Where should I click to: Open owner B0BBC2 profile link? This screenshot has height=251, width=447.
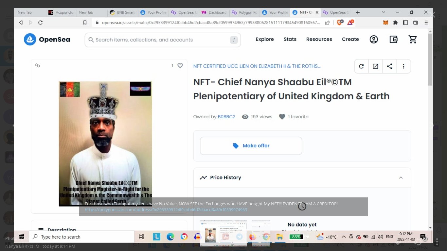point(226,117)
